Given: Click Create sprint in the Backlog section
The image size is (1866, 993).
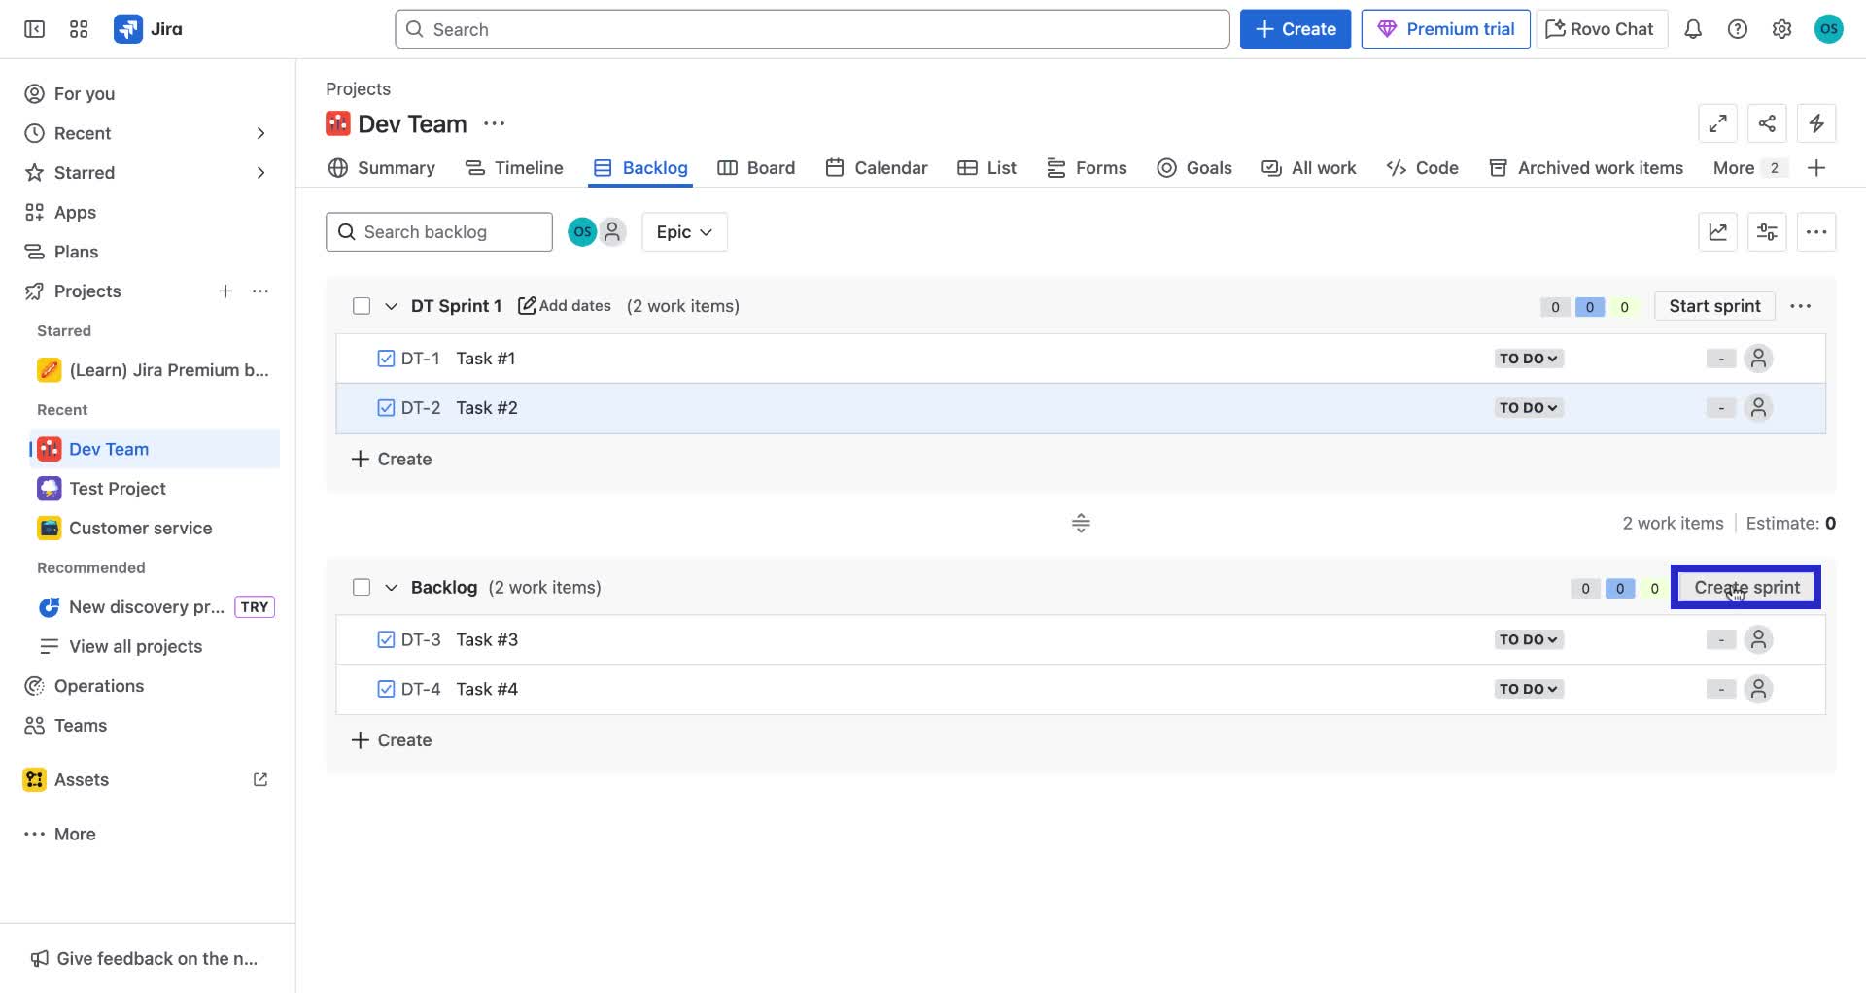Looking at the screenshot, I should (1745, 587).
